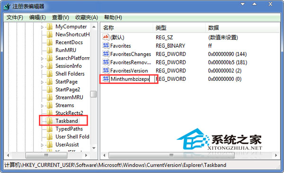Select the StuckRects2 key label
The image size is (284, 173).
click(69, 113)
